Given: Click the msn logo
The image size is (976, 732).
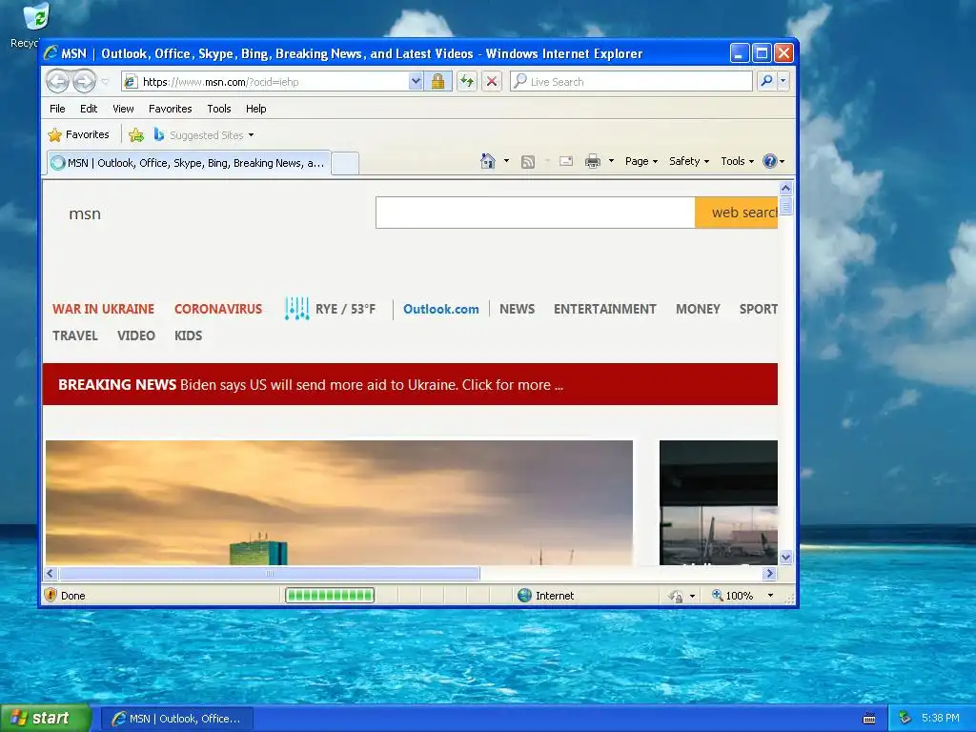Looking at the screenshot, I should click(x=85, y=213).
